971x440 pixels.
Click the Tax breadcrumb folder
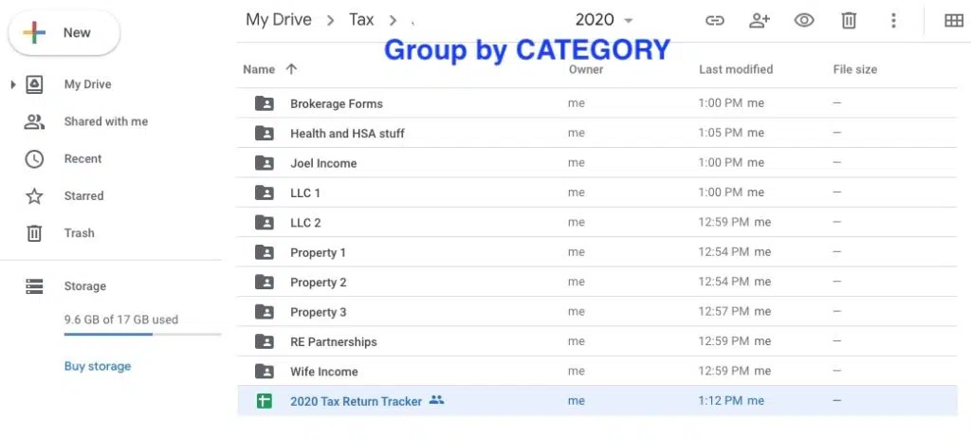tap(361, 20)
